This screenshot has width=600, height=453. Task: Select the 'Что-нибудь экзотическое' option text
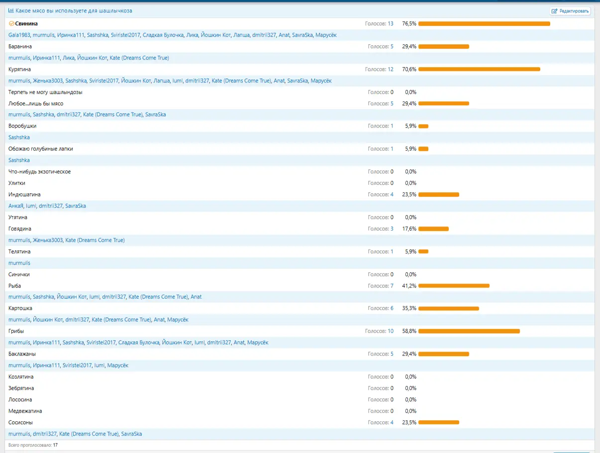[39, 171]
